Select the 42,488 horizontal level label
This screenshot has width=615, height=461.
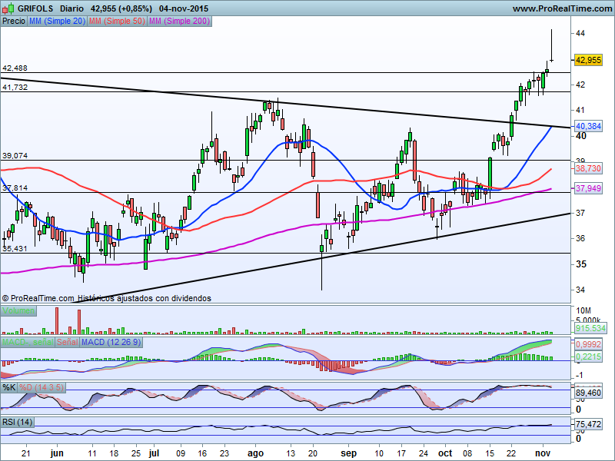tap(15, 68)
